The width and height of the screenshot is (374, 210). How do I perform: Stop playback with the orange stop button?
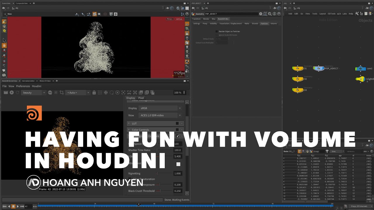pos(13,206)
